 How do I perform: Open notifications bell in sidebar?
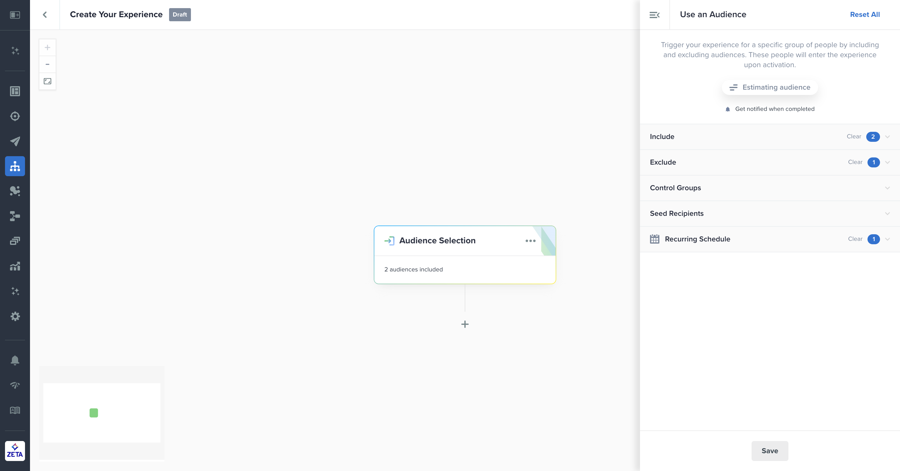tap(15, 360)
